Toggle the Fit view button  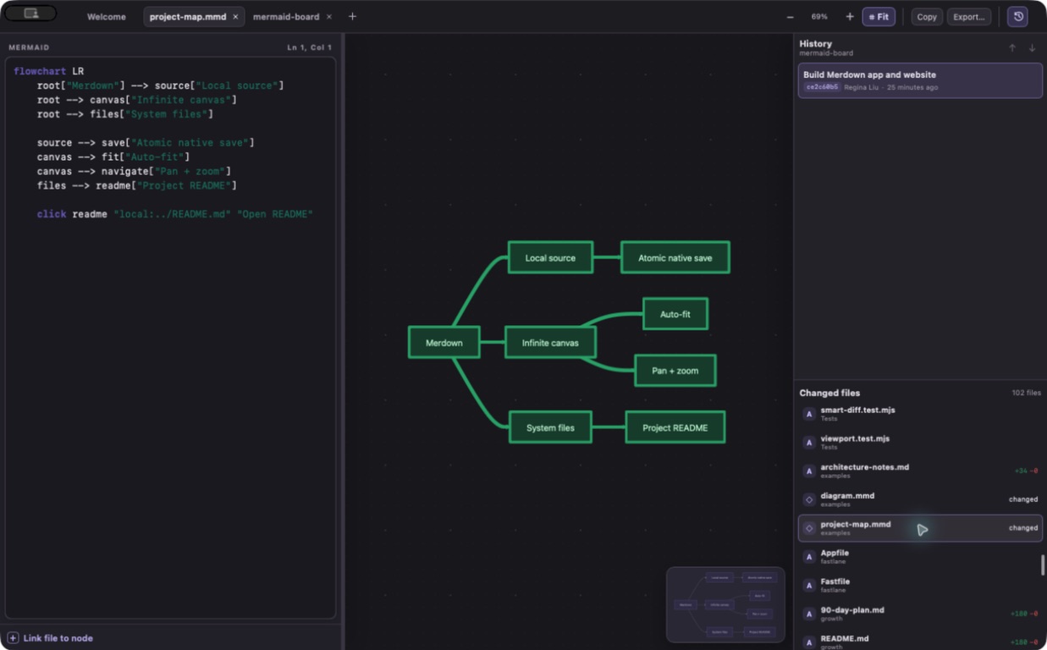click(x=879, y=17)
